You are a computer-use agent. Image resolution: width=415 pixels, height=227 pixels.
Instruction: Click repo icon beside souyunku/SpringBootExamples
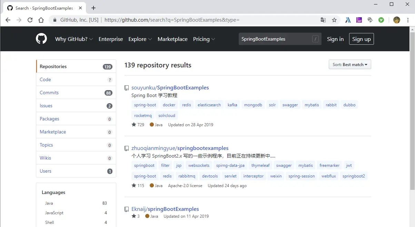click(x=127, y=88)
